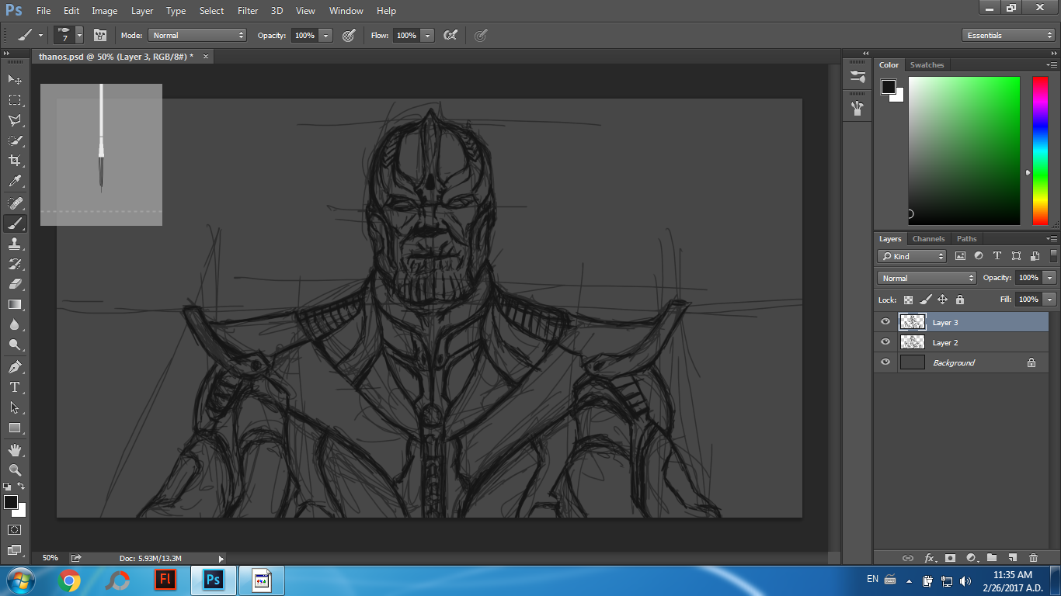The image size is (1061, 596).
Task: Toggle lock transparent pixels
Action: 908,300
